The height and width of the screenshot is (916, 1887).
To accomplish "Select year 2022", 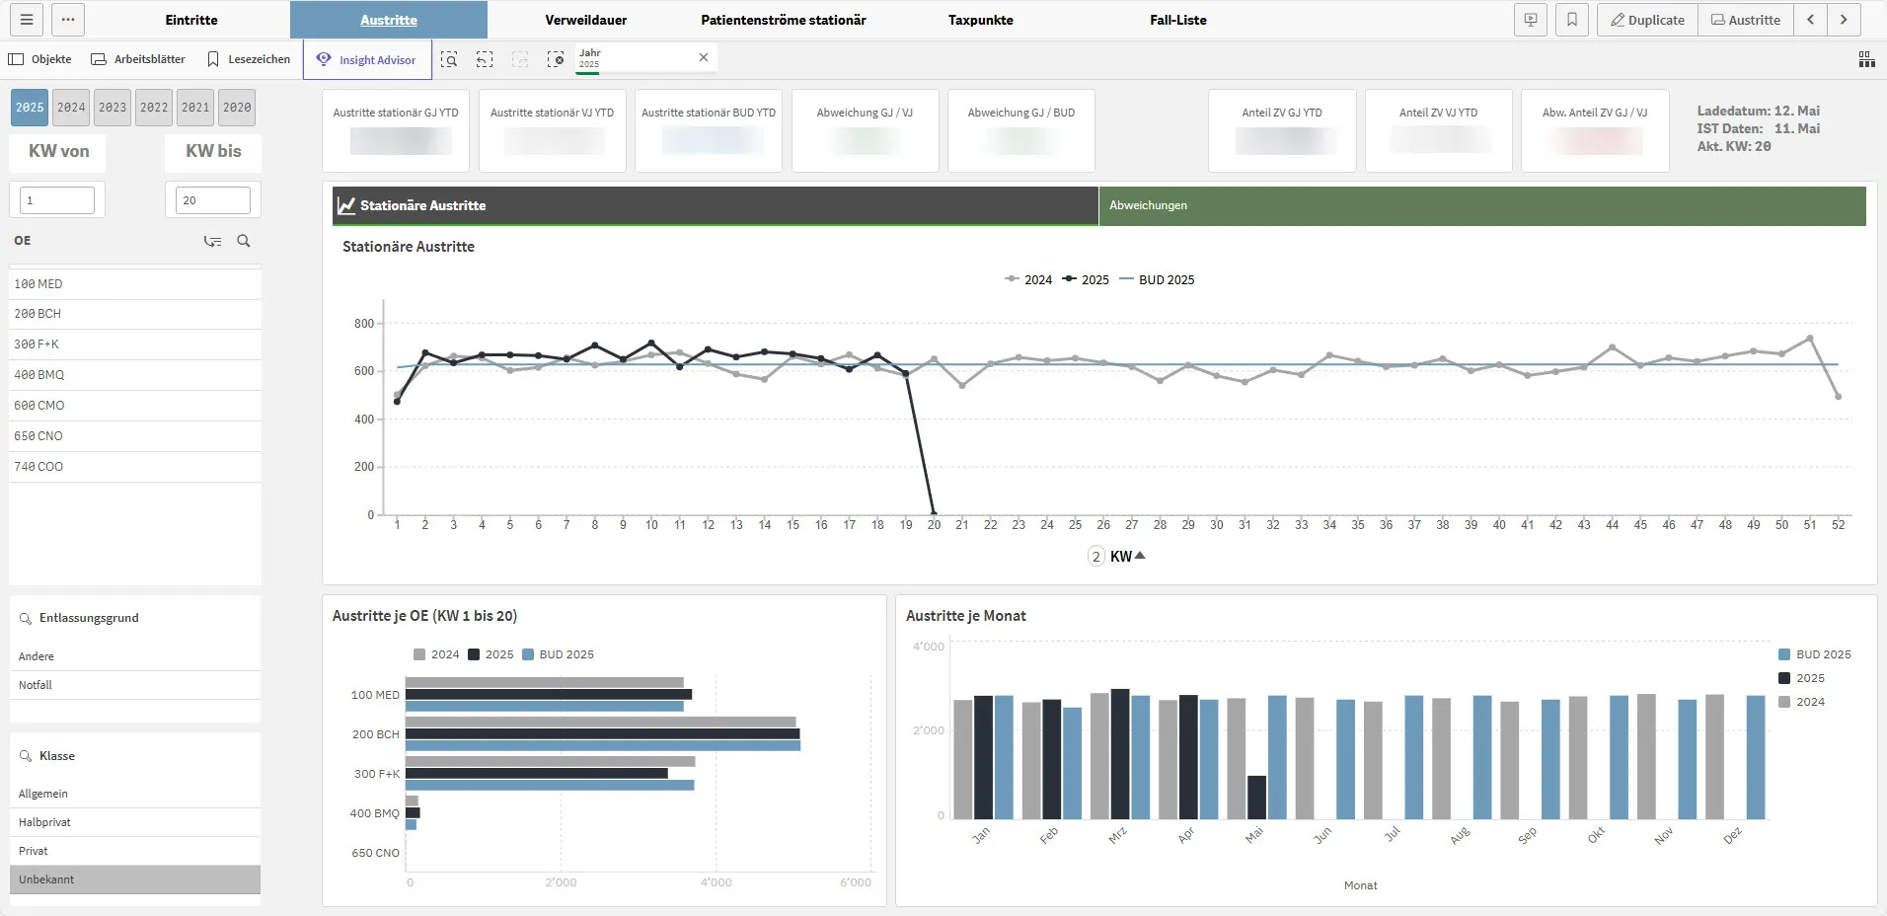I will [x=154, y=108].
